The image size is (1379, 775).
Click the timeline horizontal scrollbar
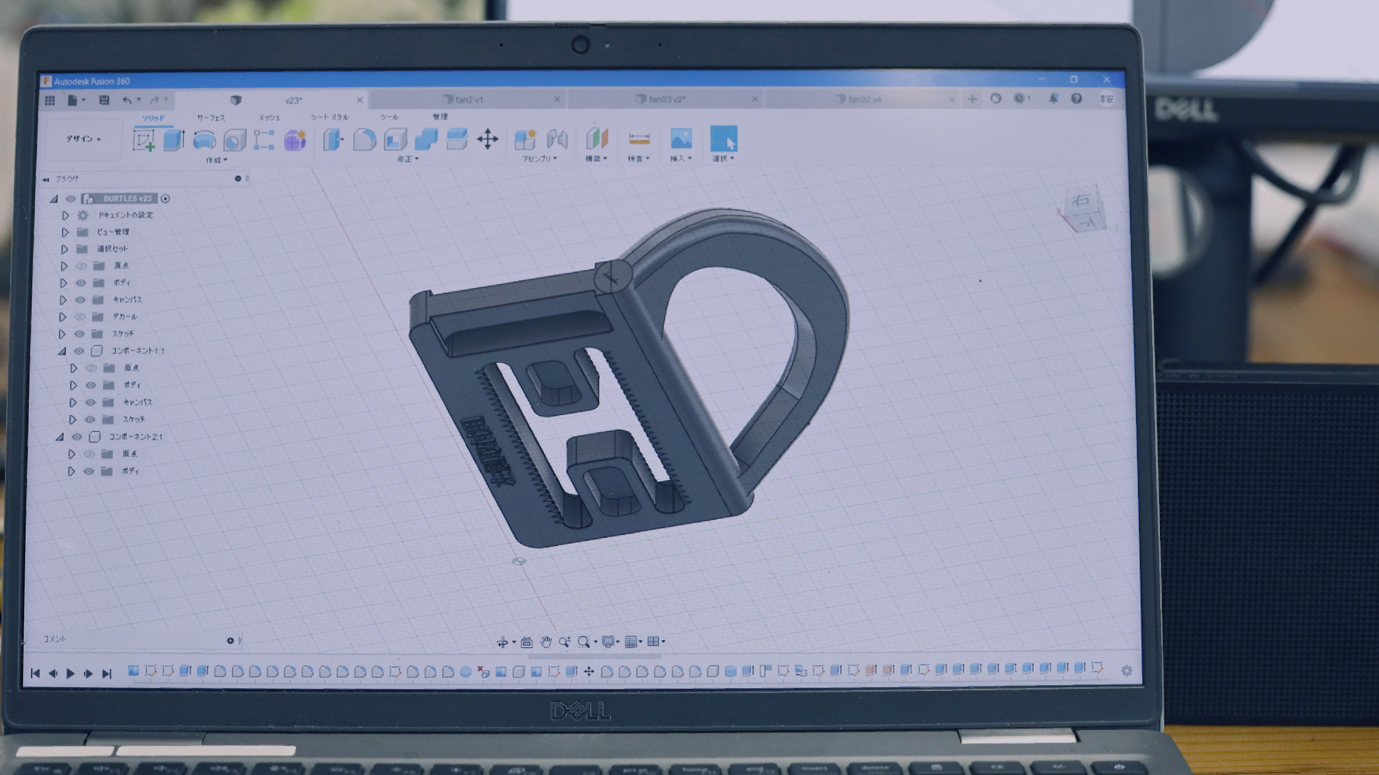tap(594, 656)
